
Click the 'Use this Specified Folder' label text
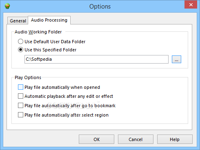(x=51, y=50)
